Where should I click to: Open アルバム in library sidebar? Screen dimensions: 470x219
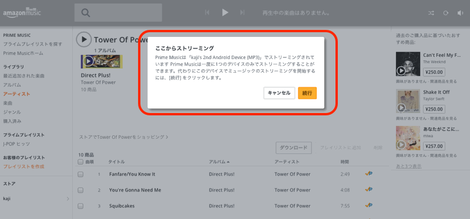[12, 85]
